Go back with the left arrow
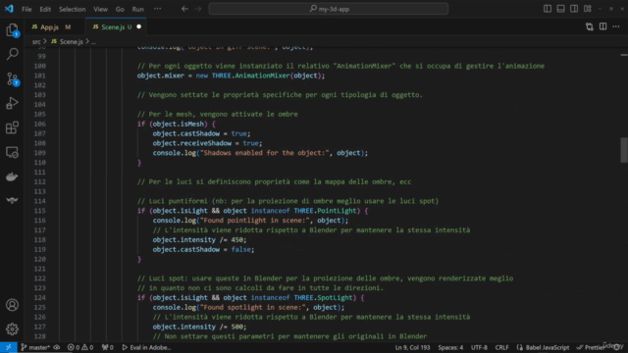 [x=184, y=9]
